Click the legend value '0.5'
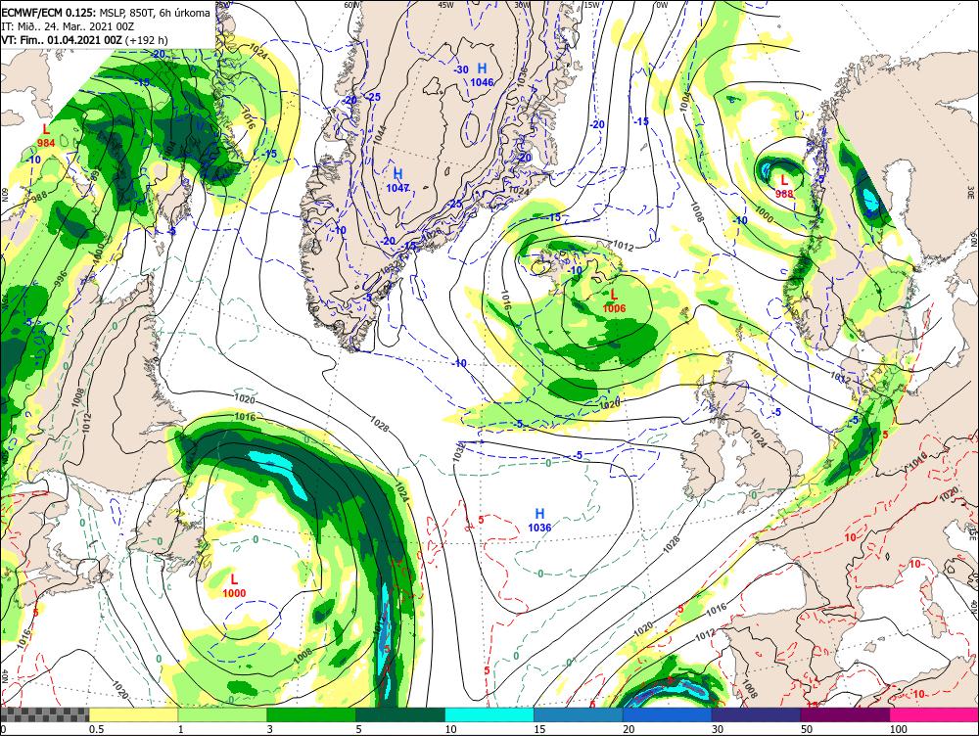Viewport: 979px width, 736px height. (x=96, y=729)
